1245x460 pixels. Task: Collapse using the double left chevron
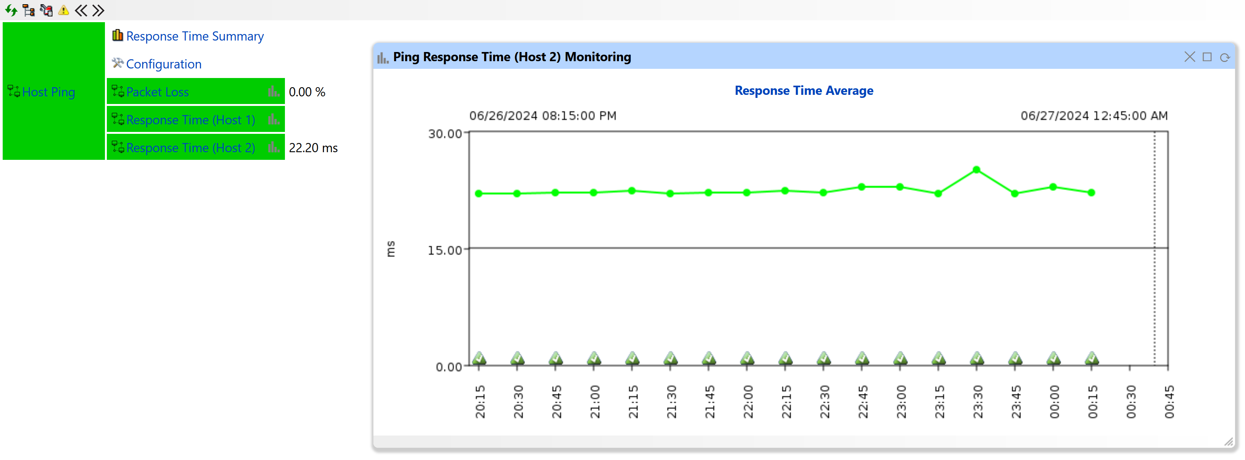point(81,10)
